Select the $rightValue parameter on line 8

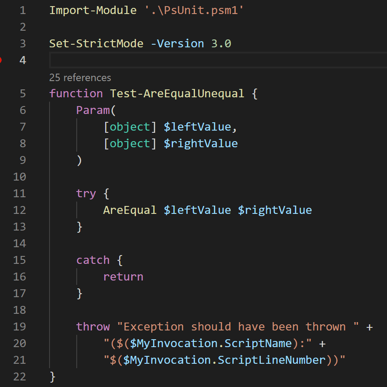pos(201,143)
